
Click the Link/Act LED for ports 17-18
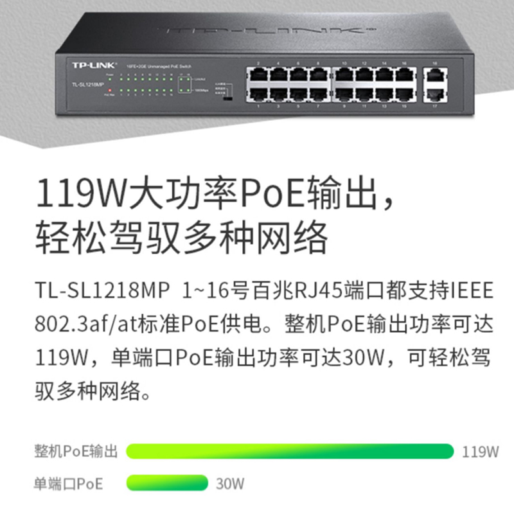tap(184, 79)
